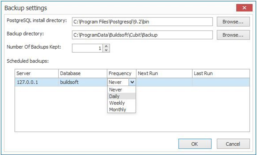Open the Frequency dropdown arrow
257x155 pixels.
click(x=132, y=82)
